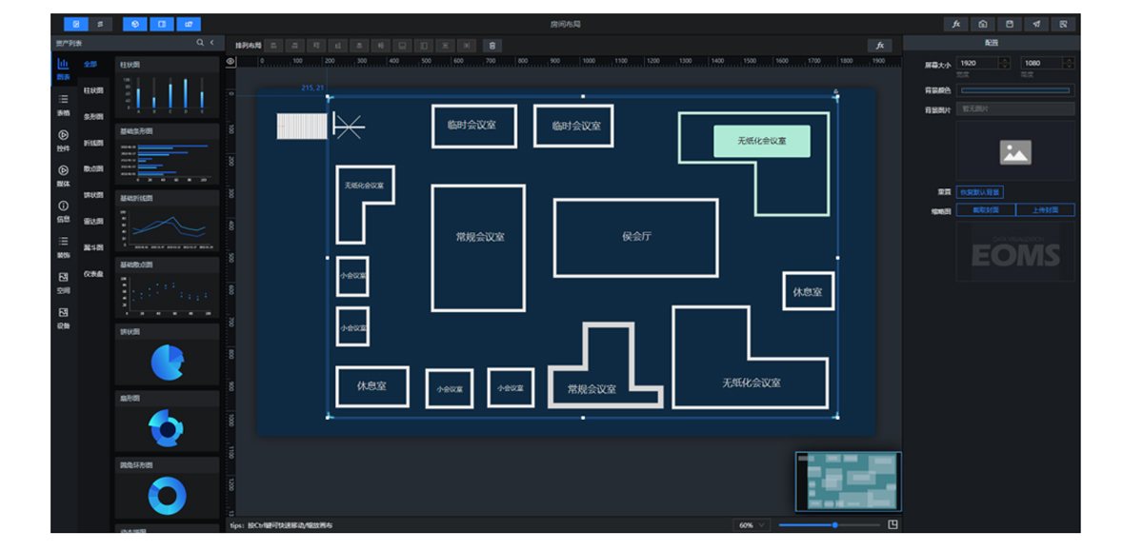Click the minimap thumbnail of the canvas

coord(848,481)
